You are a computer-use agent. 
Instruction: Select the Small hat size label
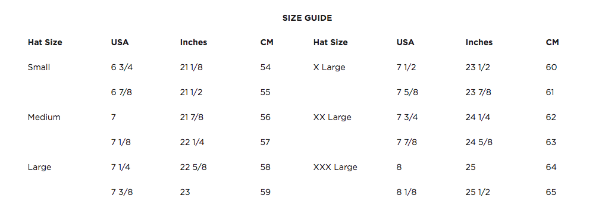tap(39, 67)
